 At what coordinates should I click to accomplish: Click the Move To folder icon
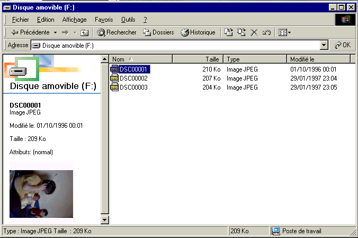(229, 32)
